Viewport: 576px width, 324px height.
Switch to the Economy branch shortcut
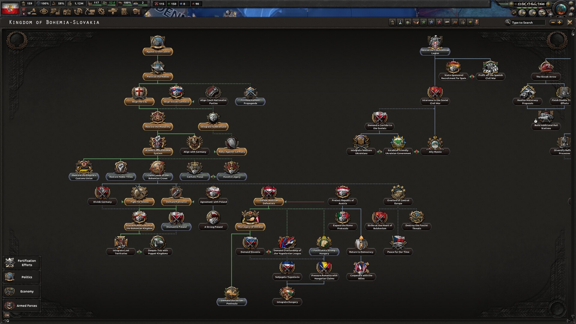tap(22, 291)
